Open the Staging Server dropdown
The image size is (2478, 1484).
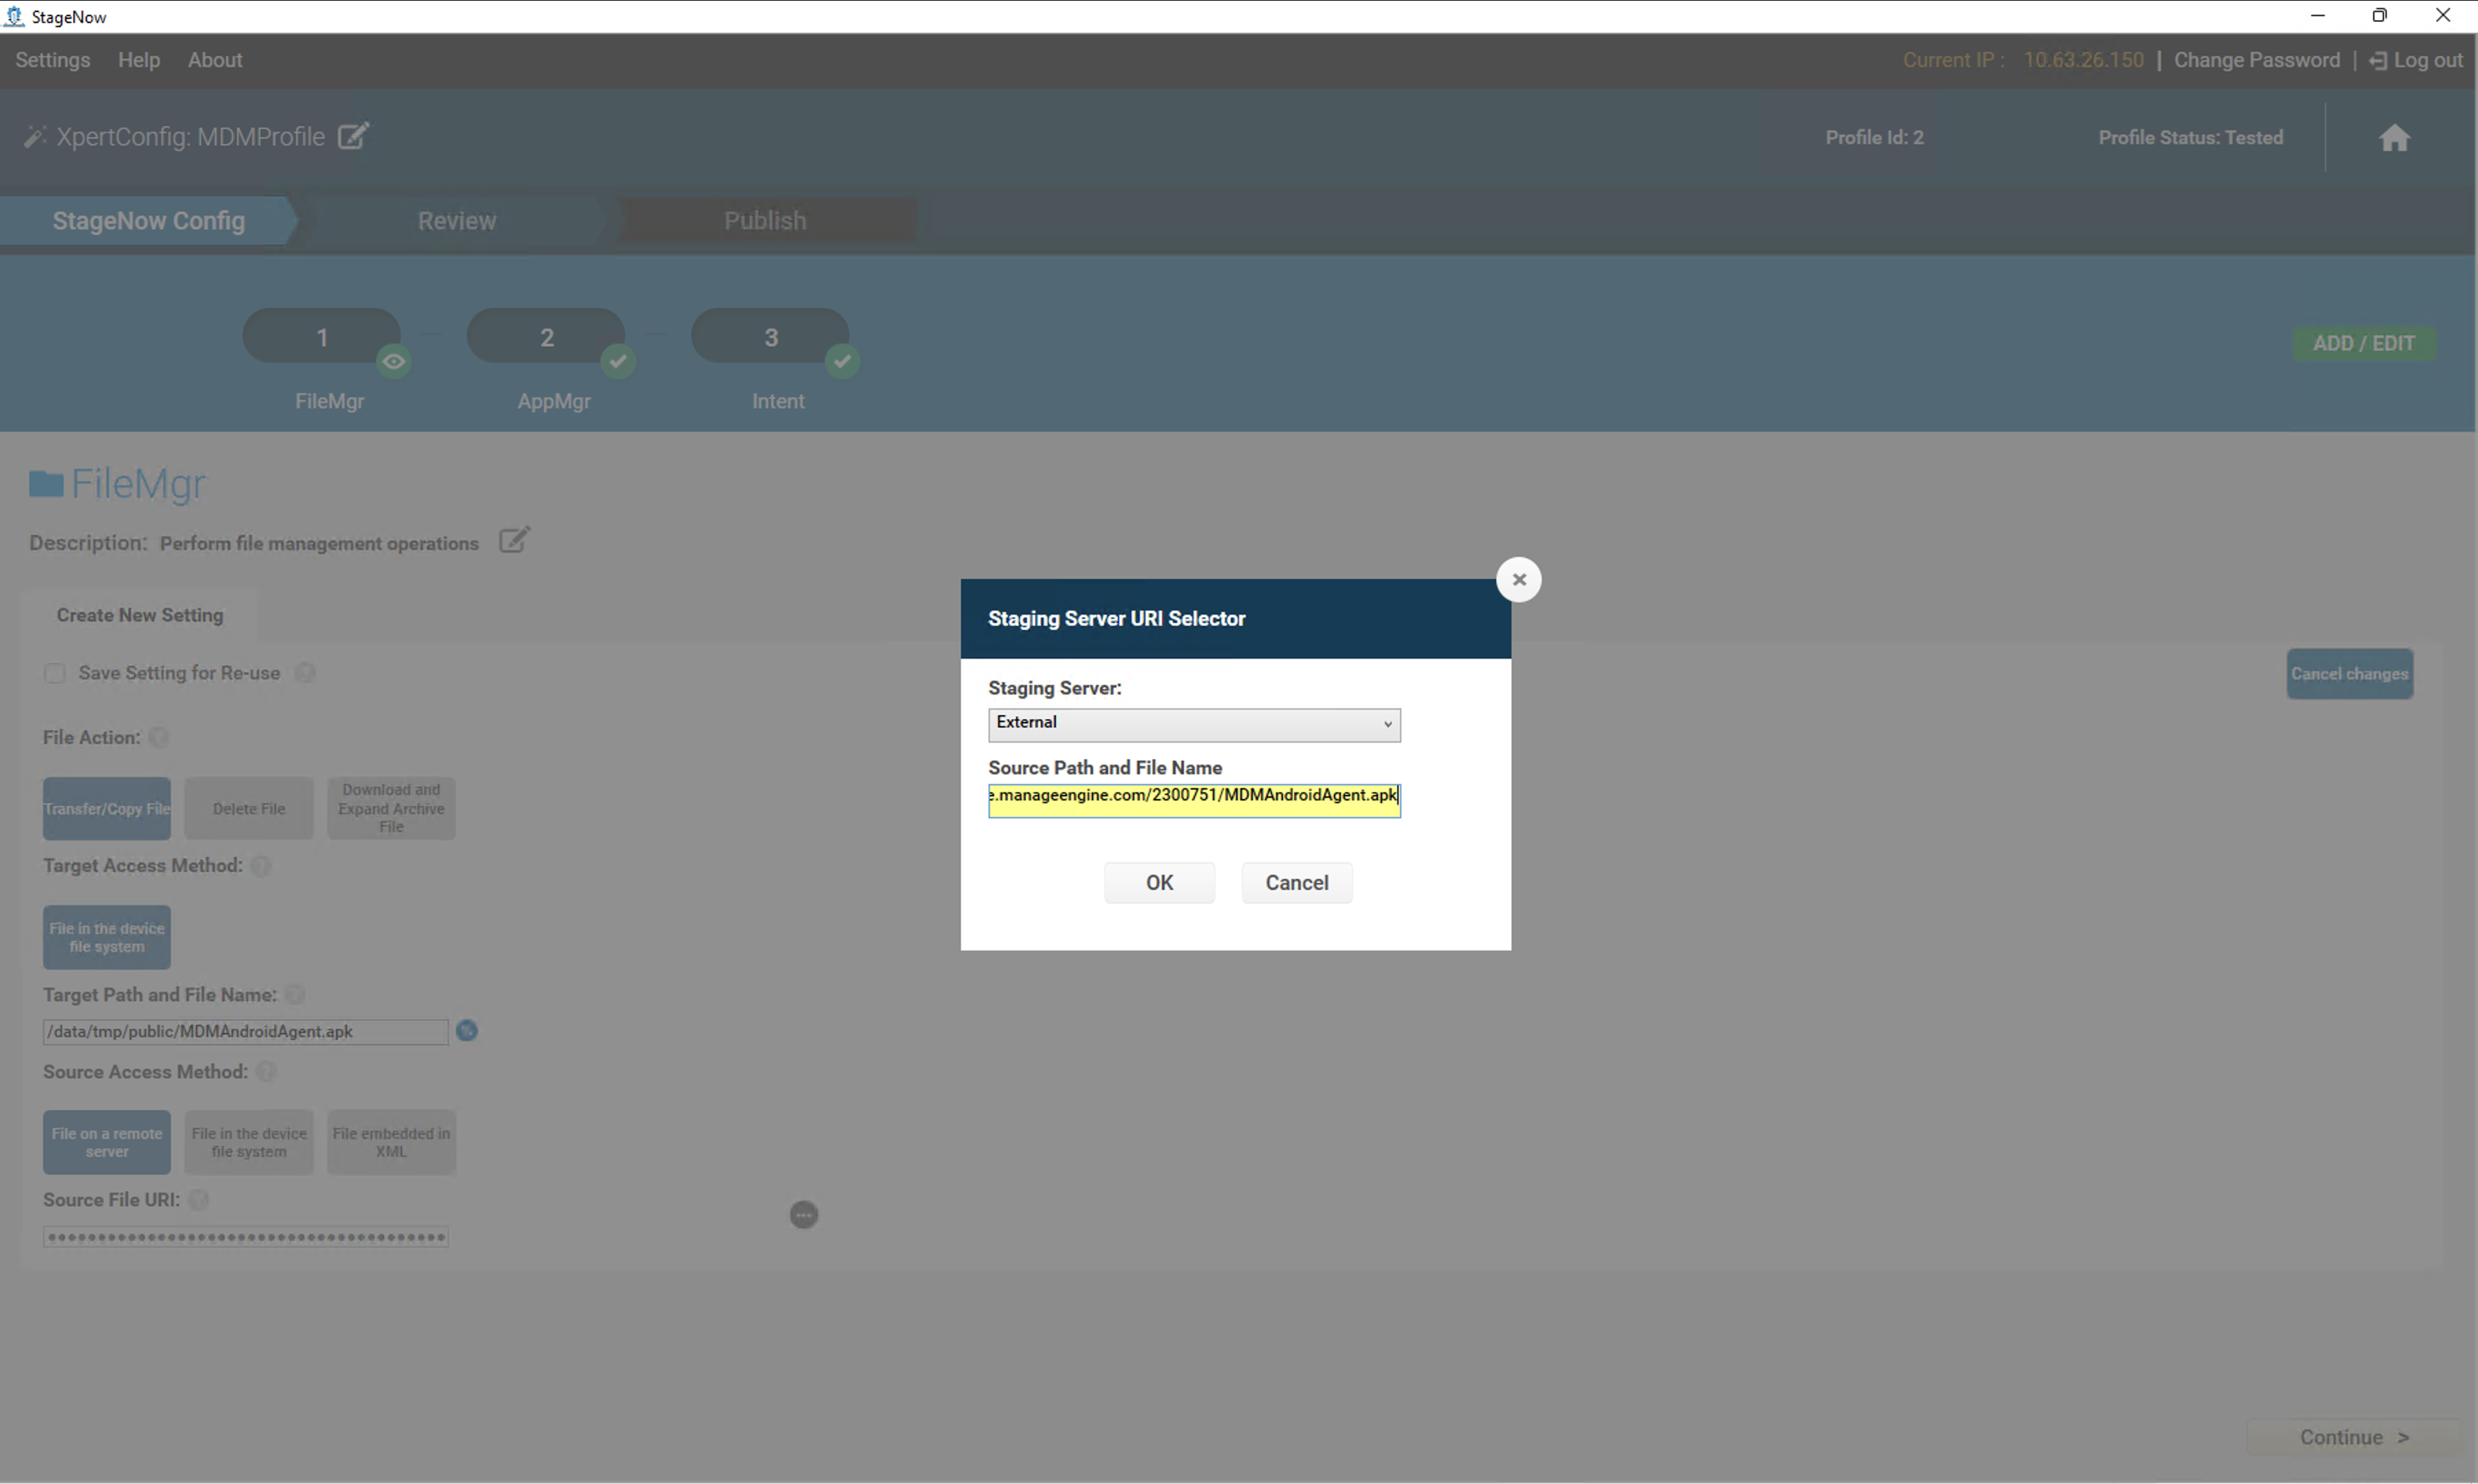pyautogui.click(x=1194, y=724)
